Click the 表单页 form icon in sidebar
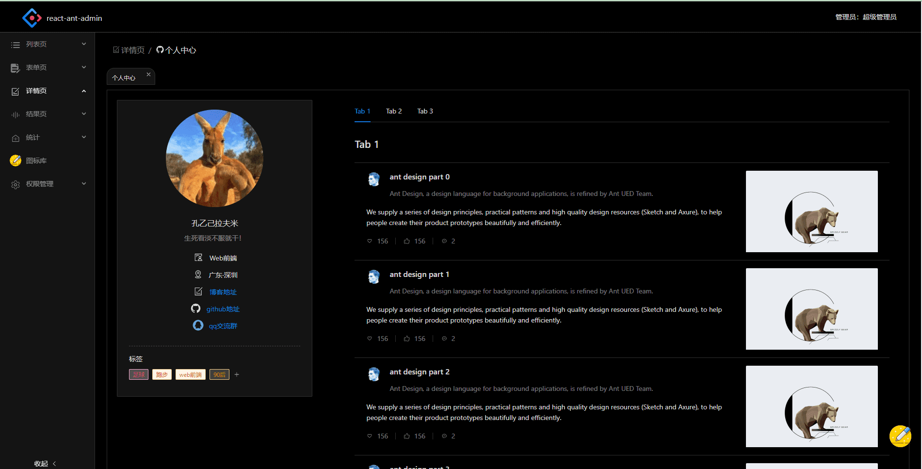Viewport: 922px width, 469px height. click(16, 68)
